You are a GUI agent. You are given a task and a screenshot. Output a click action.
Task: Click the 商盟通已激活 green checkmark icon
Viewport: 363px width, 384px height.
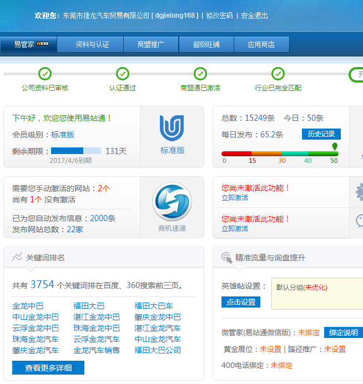tap(200, 74)
